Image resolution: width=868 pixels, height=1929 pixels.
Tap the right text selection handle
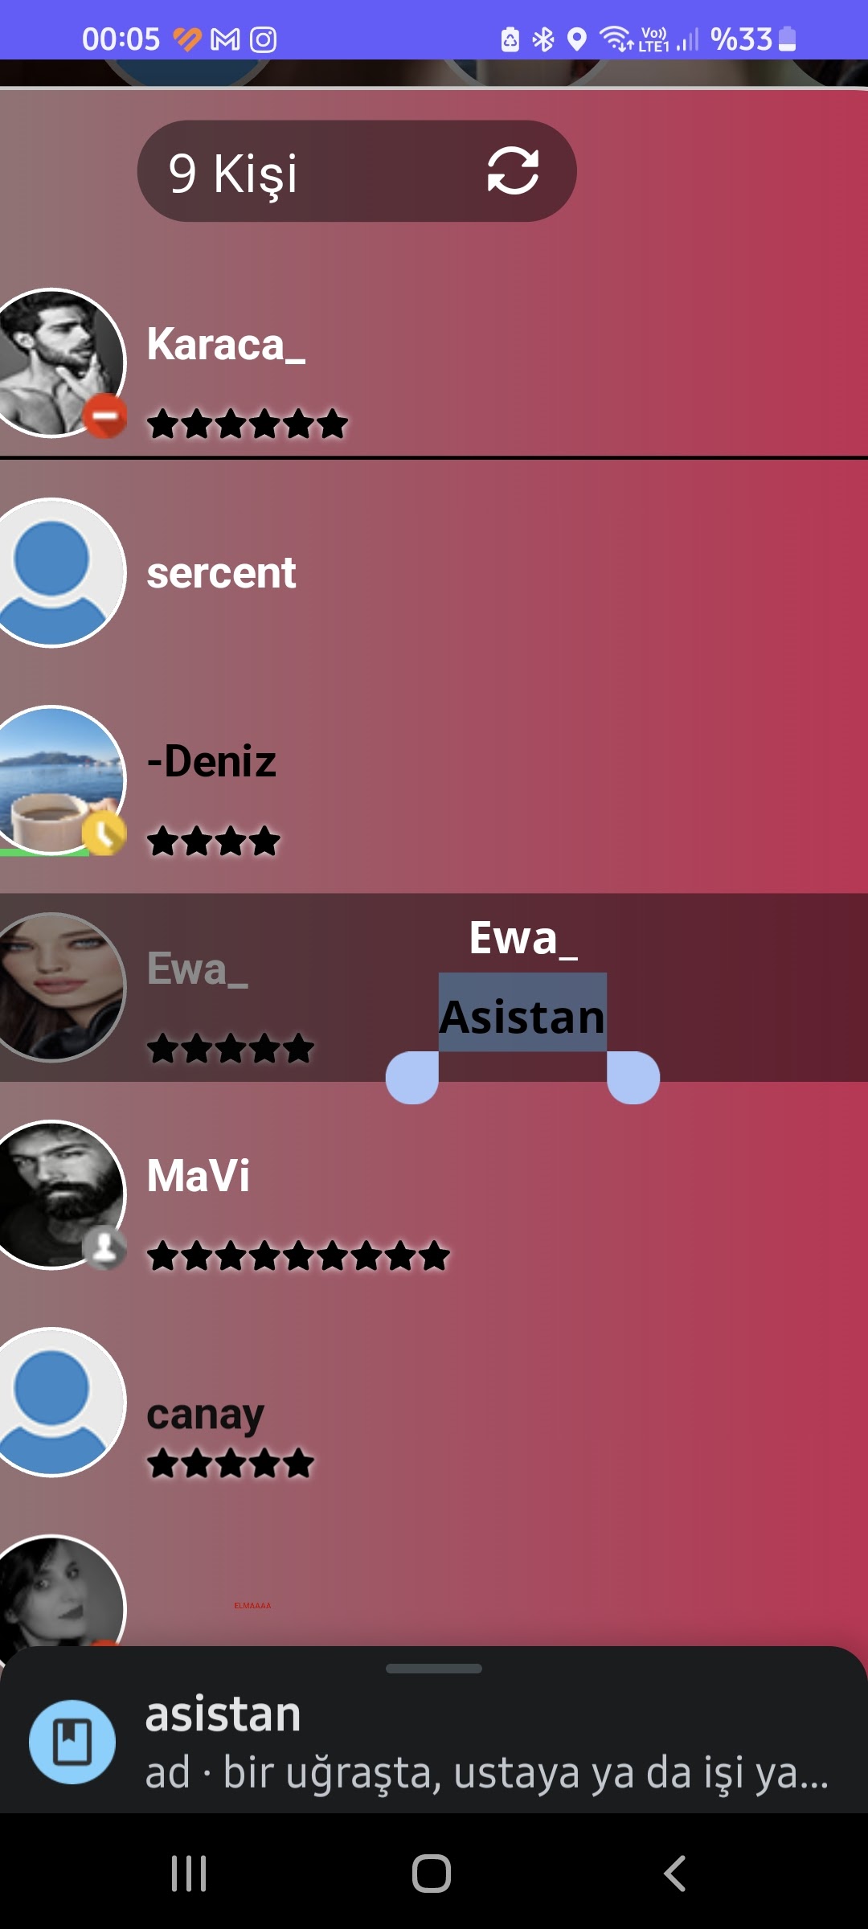point(633,1077)
